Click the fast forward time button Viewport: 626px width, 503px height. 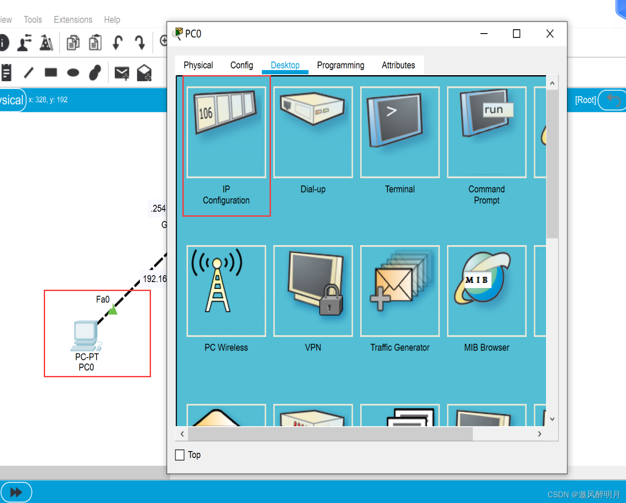(x=16, y=492)
